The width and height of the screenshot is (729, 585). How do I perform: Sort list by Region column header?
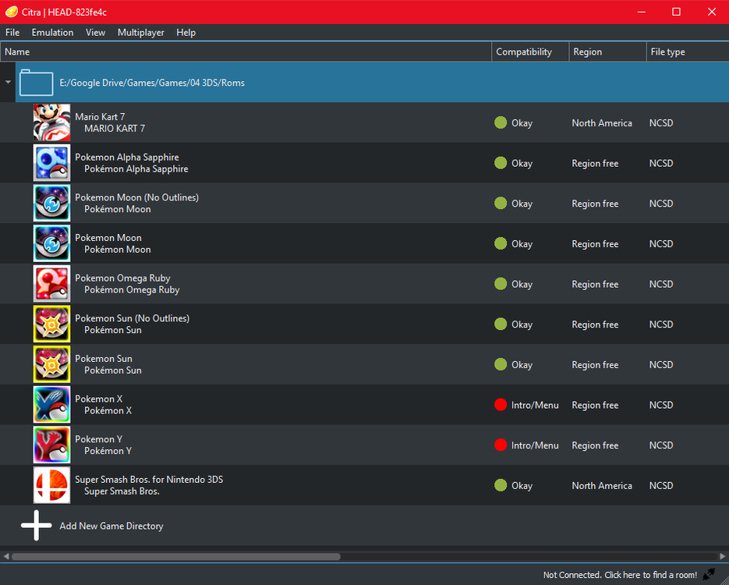click(x=587, y=52)
